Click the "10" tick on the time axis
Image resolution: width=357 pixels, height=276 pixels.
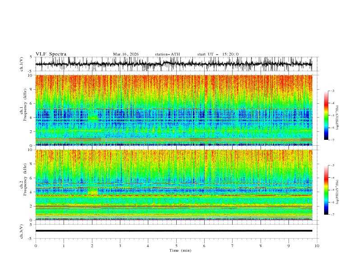(x=317, y=246)
